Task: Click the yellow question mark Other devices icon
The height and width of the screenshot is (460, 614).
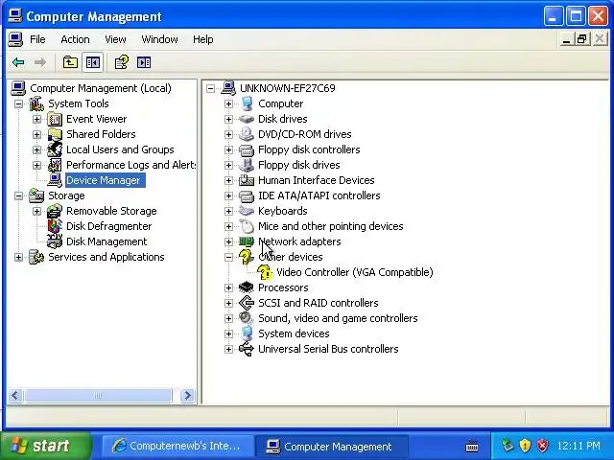Action: [x=247, y=257]
